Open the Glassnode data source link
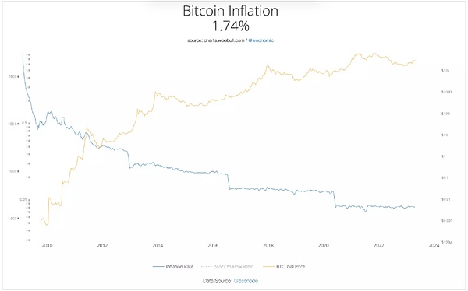The height and width of the screenshot is (291, 468). point(246,281)
